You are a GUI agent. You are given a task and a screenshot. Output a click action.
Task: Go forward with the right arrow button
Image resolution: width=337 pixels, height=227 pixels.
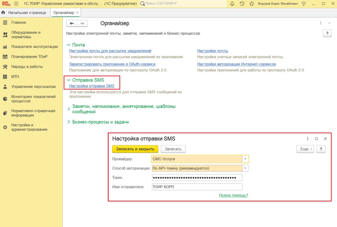click(x=82, y=23)
